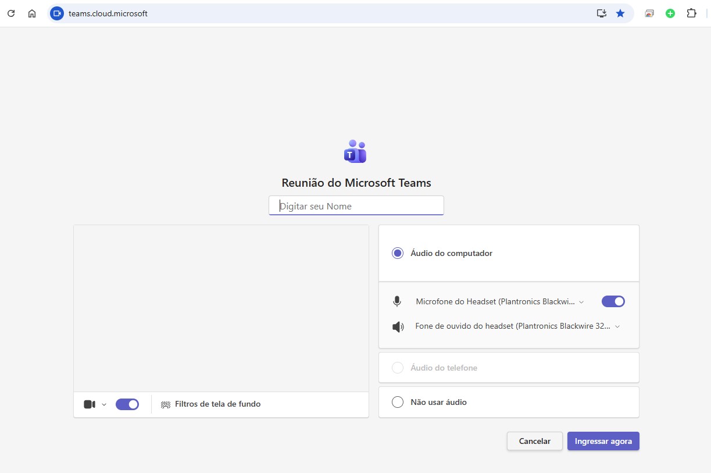Viewport: 711px width, 473px height.
Task: Select Áudio do computador radio button
Action: tap(398, 253)
